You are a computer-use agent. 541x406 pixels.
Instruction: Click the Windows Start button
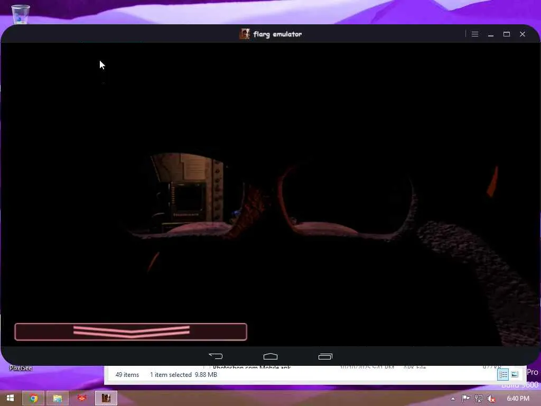(11, 398)
